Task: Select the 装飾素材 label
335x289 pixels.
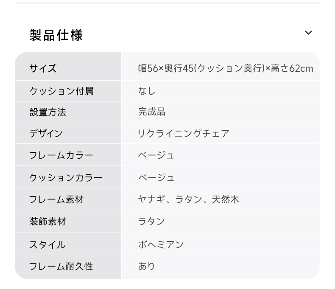Action: pos(47,221)
